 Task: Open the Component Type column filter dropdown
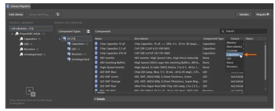click(x=227, y=39)
